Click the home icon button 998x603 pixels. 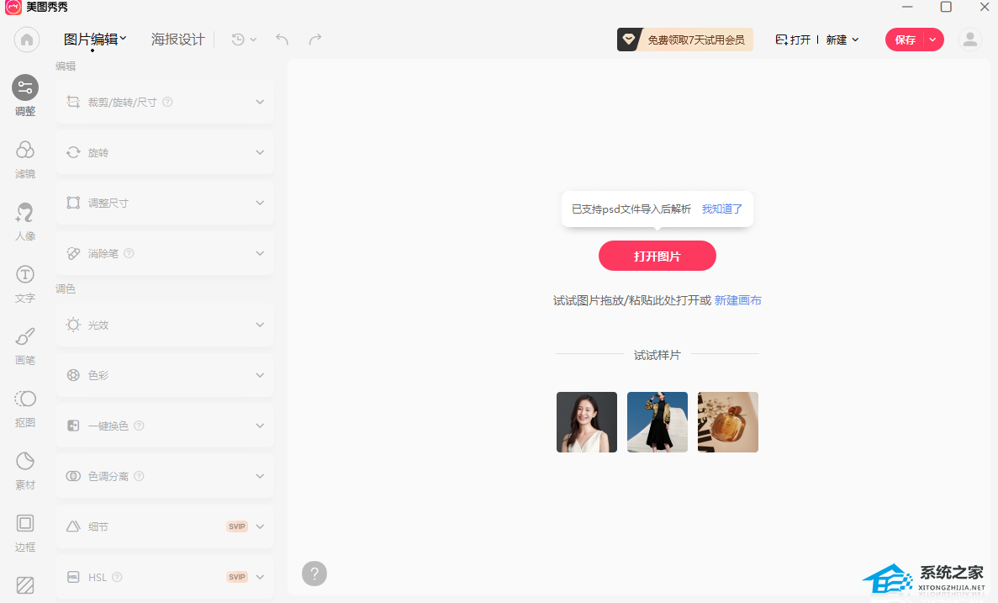(27, 40)
